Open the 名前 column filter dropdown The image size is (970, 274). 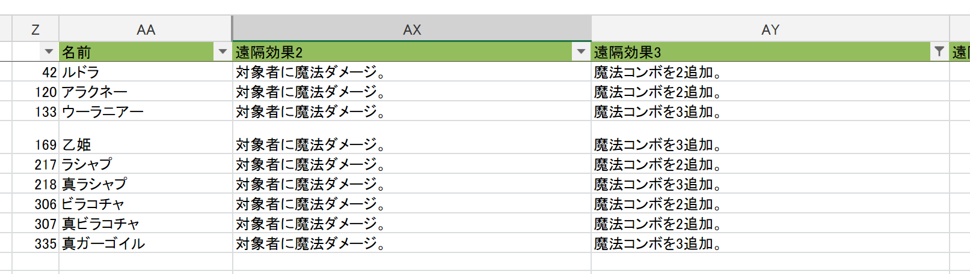223,52
